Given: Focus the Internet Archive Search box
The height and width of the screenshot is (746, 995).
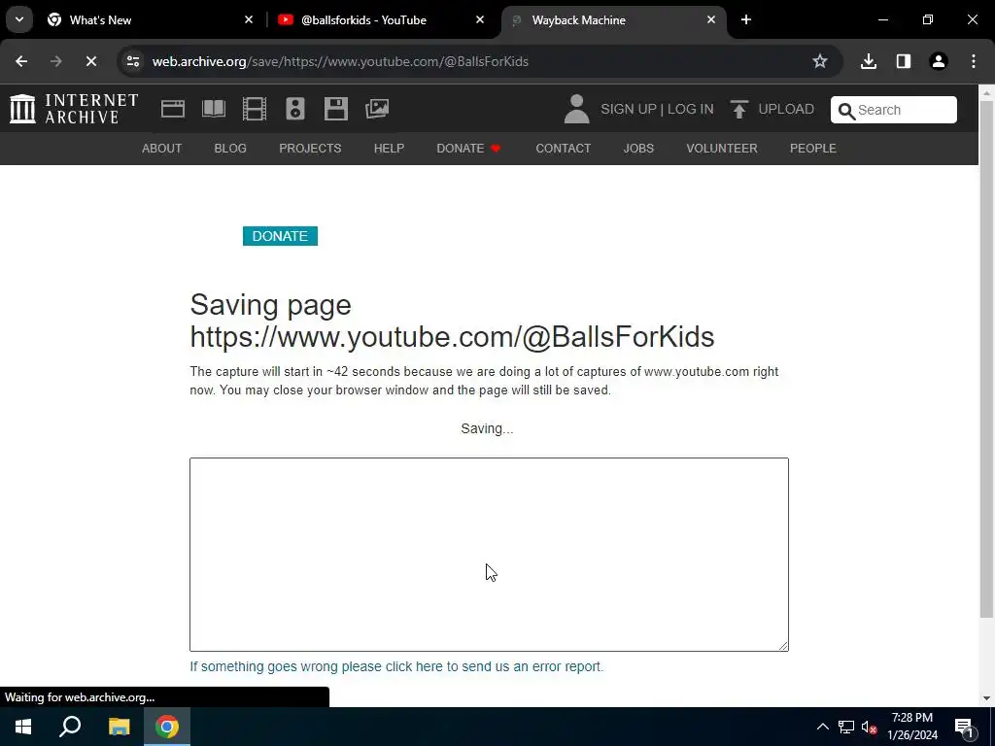Looking at the screenshot, I should point(894,110).
